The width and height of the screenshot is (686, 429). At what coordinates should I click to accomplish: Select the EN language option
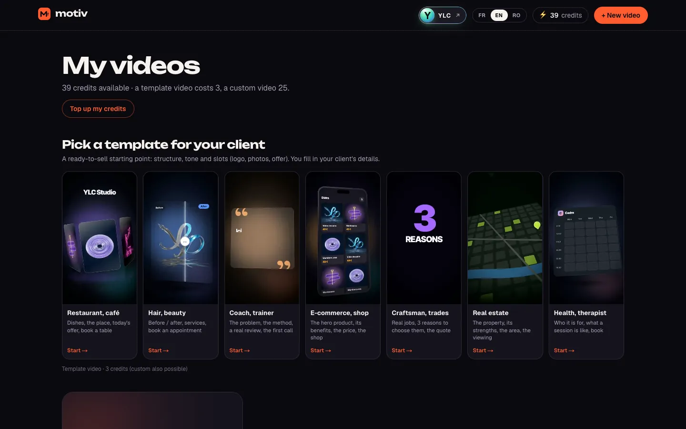coord(499,15)
